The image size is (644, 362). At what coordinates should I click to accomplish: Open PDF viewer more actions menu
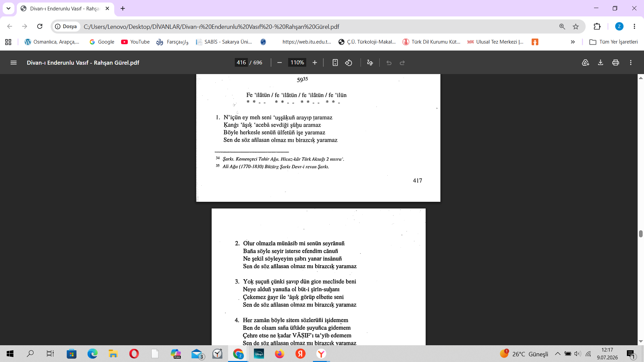631,63
